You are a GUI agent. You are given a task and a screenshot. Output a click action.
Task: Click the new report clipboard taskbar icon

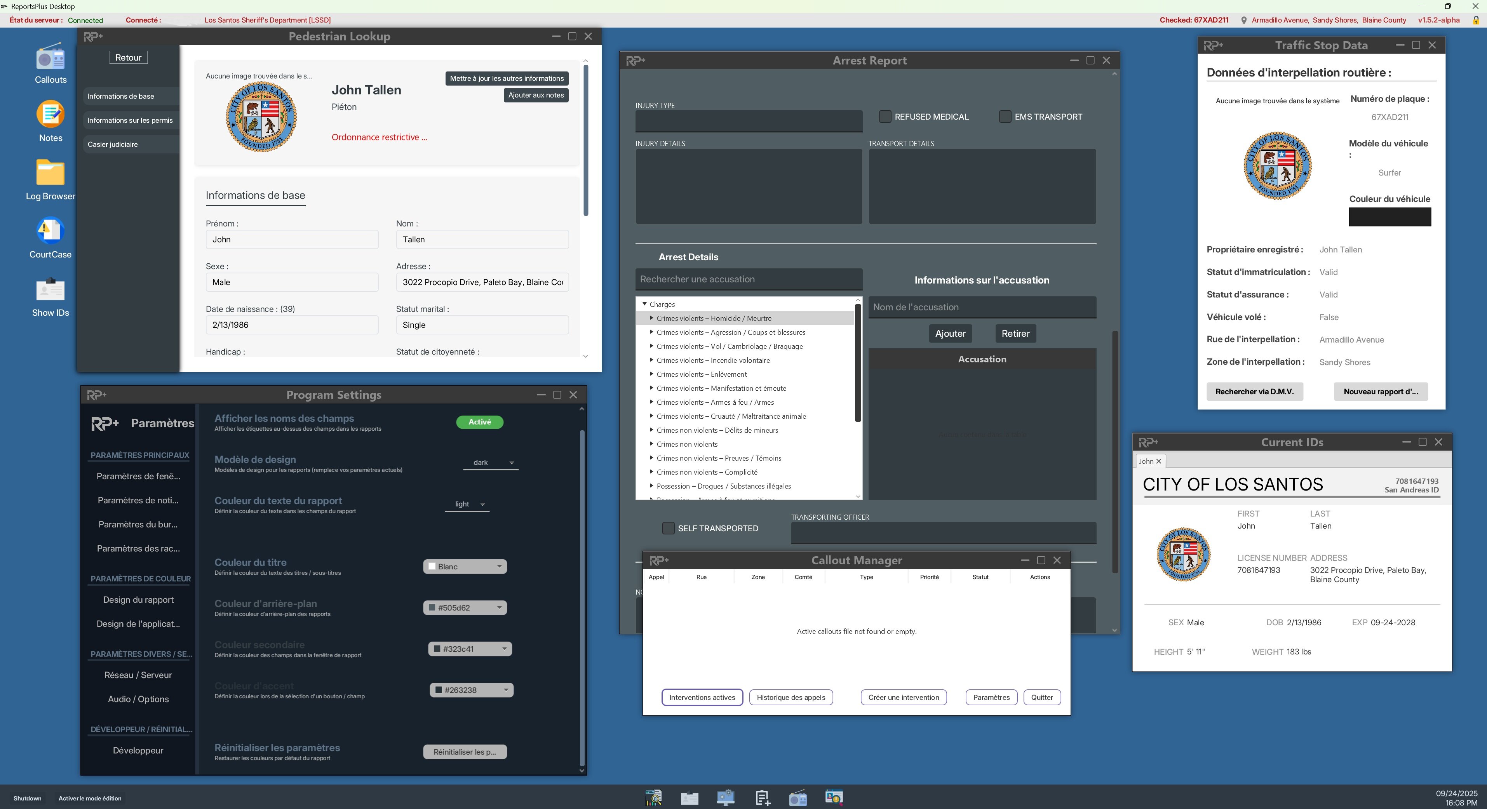[x=762, y=798]
